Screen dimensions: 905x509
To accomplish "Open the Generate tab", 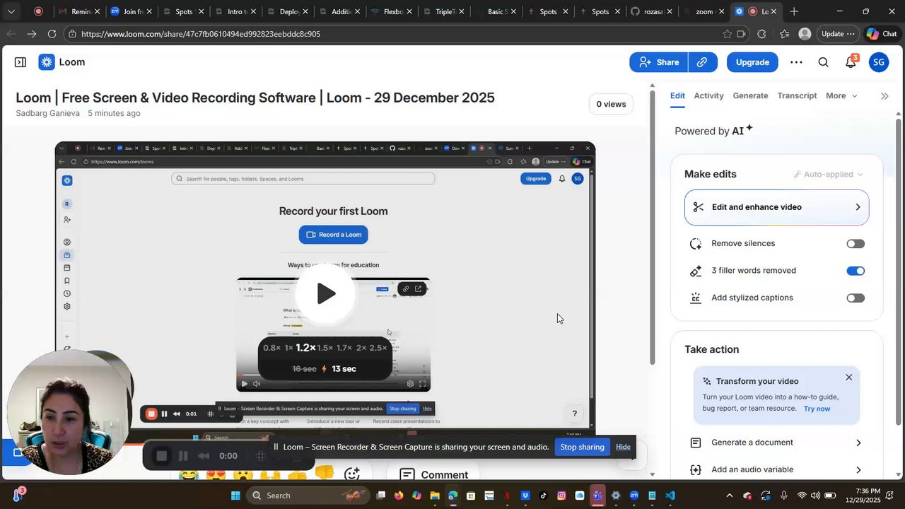I will tap(750, 96).
